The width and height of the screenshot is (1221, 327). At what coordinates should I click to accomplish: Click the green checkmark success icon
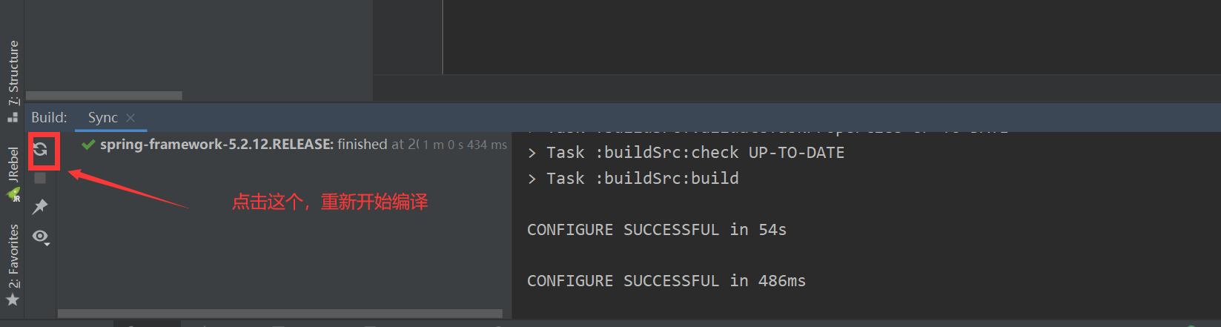88,145
